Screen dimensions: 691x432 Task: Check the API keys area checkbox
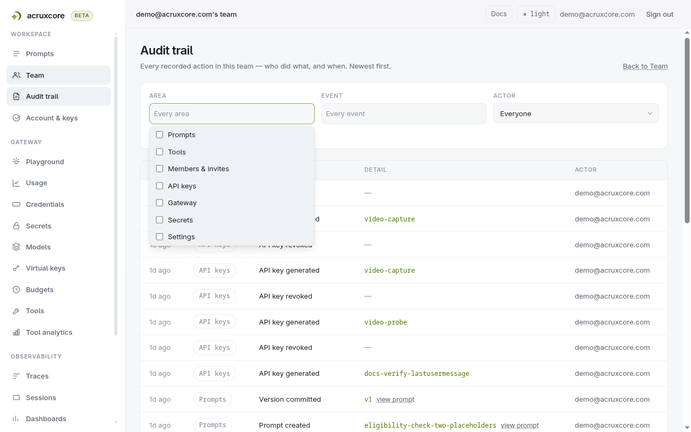(x=159, y=186)
